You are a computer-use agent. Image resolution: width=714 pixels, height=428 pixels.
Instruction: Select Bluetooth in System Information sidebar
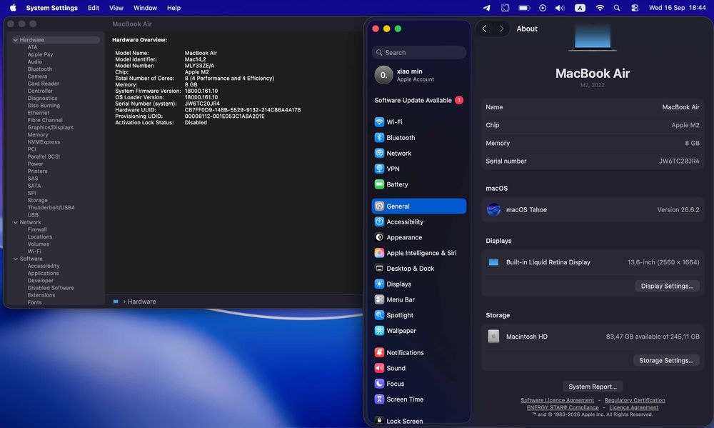pos(39,69)
